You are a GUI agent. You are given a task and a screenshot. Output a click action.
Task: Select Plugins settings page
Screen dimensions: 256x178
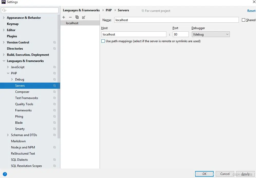point(12,36)
